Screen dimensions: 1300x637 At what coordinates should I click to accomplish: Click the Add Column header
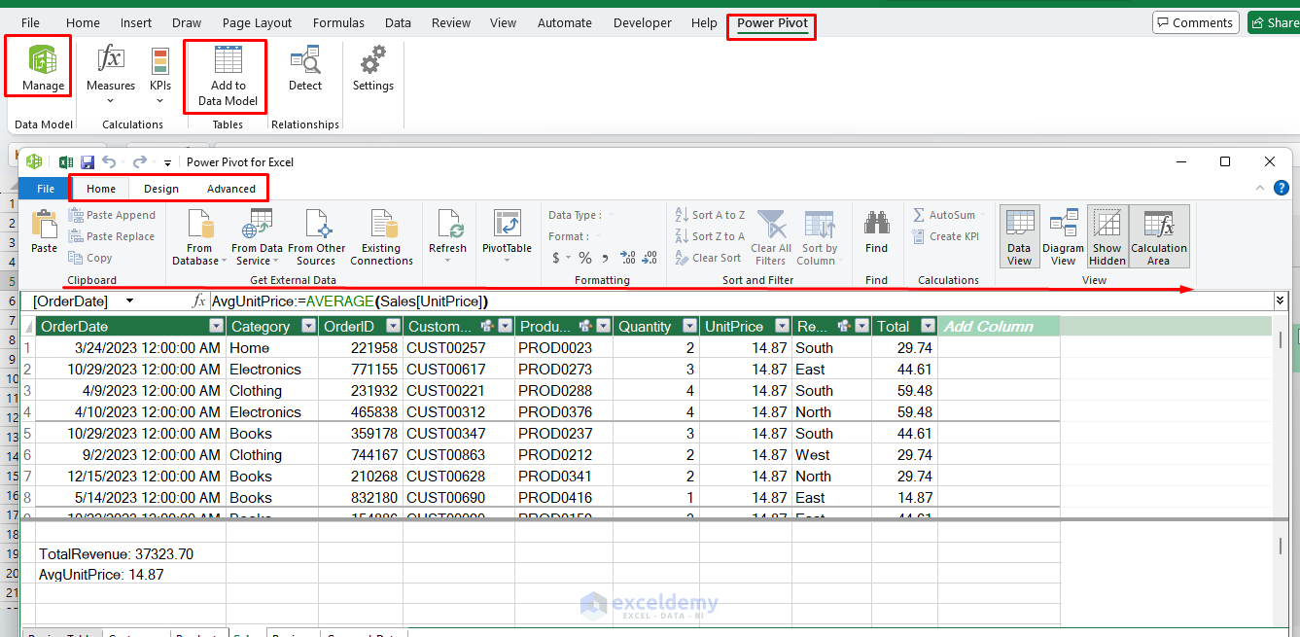click(x=999, y=327)
